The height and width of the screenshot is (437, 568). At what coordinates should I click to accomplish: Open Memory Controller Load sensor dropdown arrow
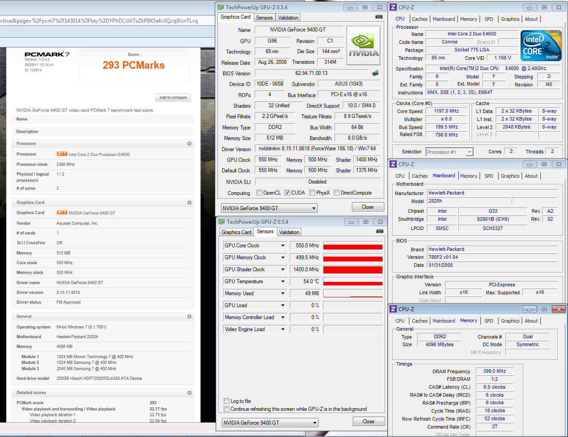(x=283, y=317)
